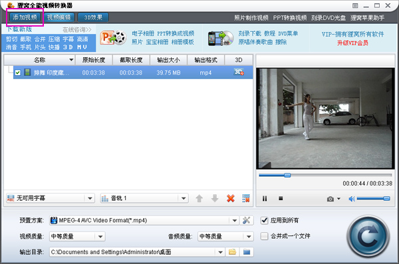
Task: Click the move up arrow icon
Action: click(x=199, y=198)
